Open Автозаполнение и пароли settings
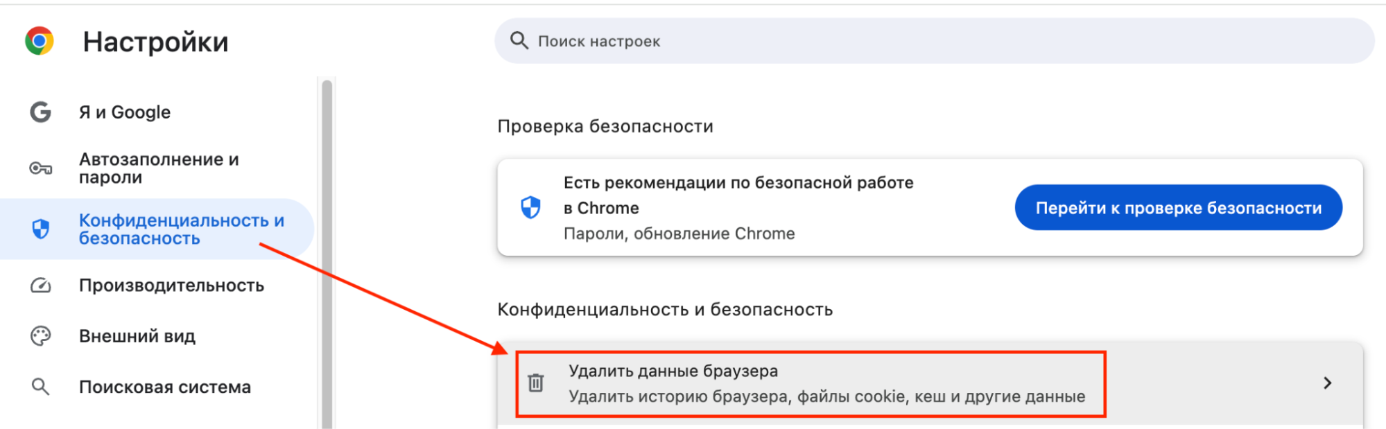 157,168
